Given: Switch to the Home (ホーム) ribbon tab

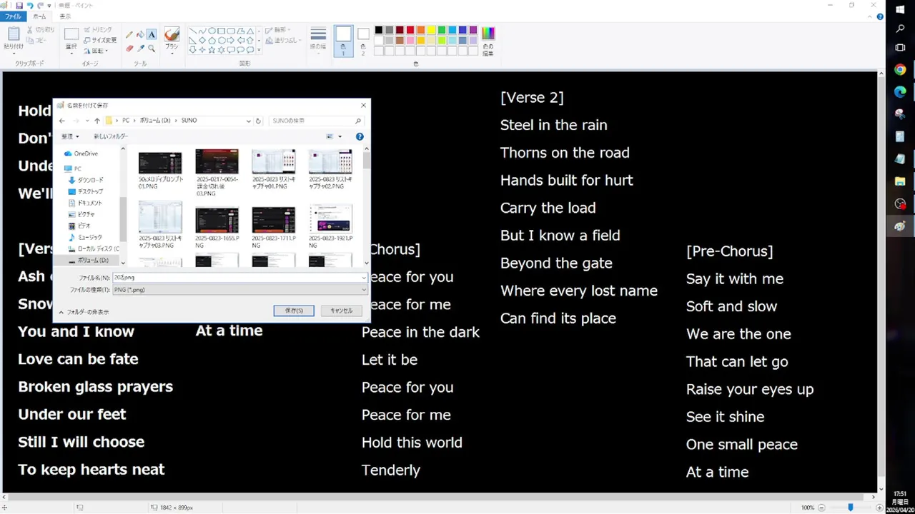Looking at the screenshot, I should tap(40, 16).
